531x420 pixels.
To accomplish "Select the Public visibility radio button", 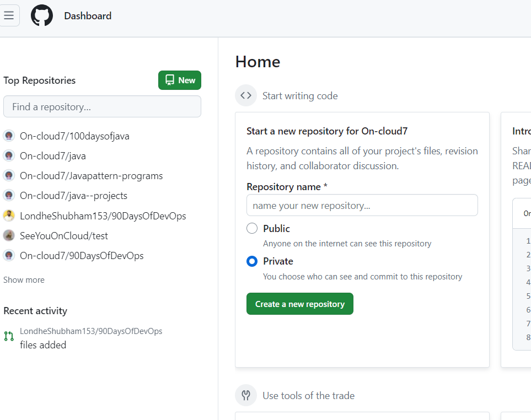I will click(x=252, y=228).
